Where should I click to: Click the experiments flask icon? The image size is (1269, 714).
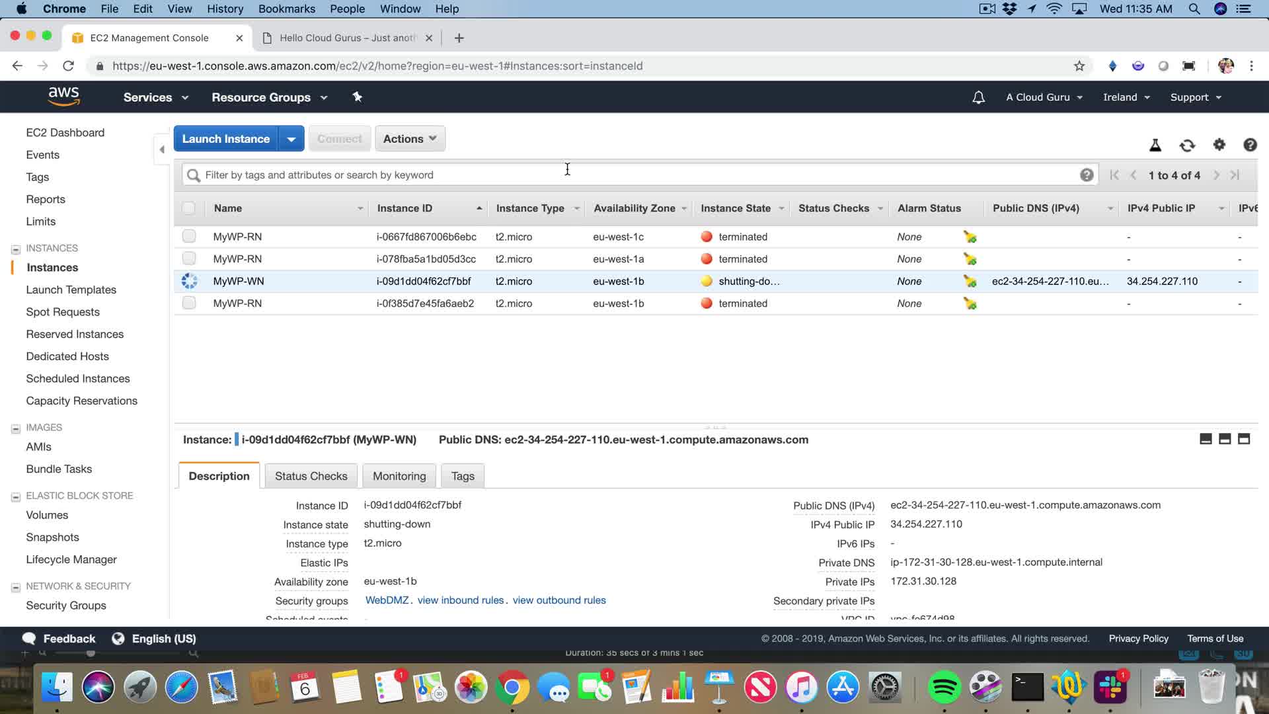pos(1155,145)
